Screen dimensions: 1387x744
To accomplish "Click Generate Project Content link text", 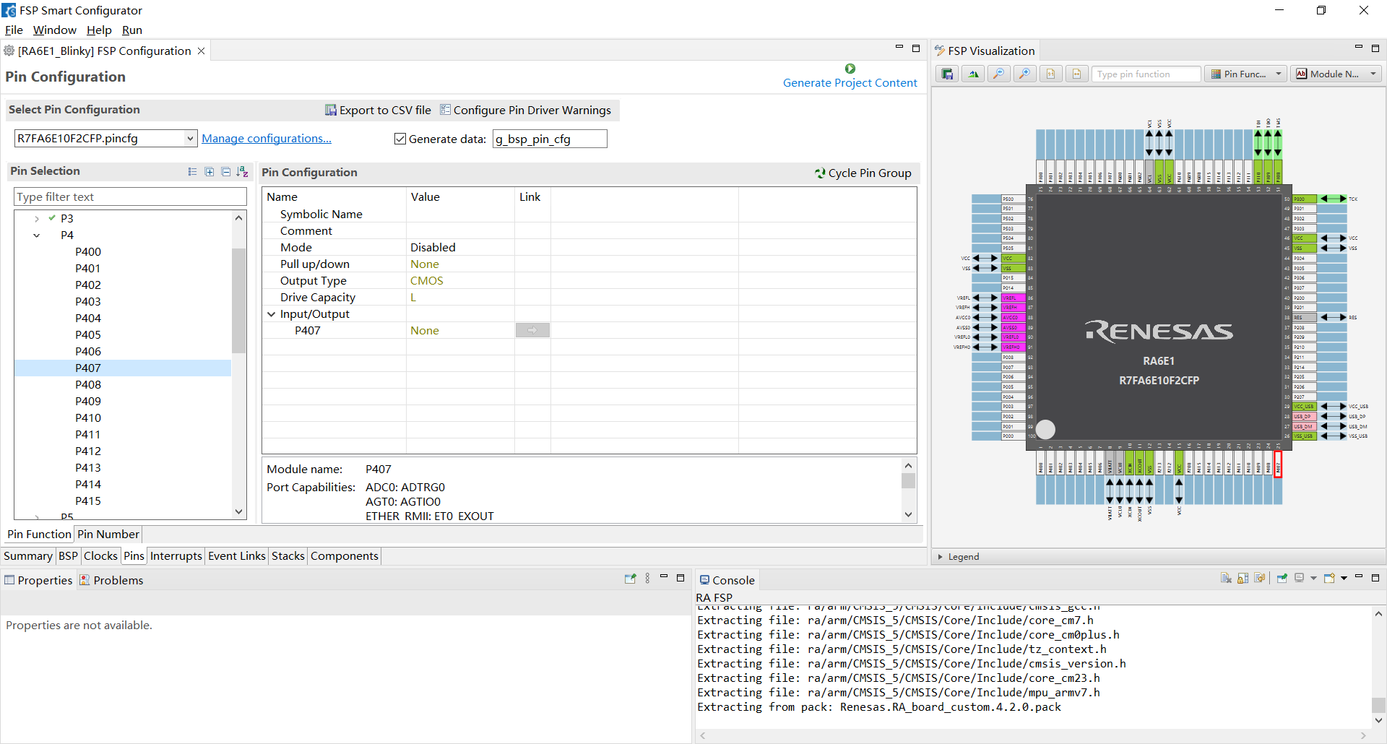I will pos(850,83).
